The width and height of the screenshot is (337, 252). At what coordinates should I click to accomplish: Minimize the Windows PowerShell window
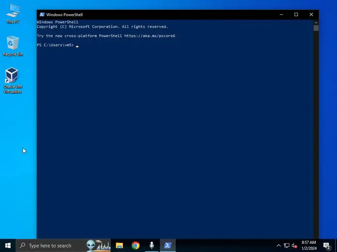click(x=281, y=14)
